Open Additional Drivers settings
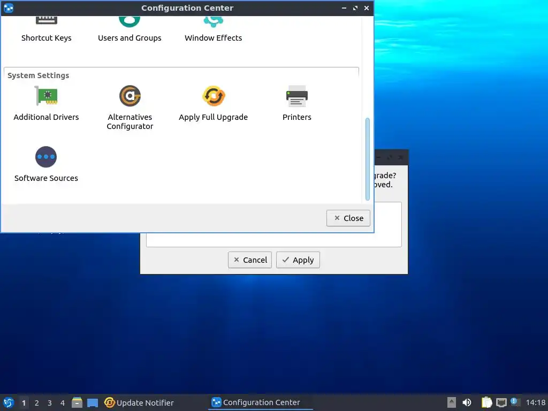The height and width of the screenshot is (411, 548). pos(46,103)
